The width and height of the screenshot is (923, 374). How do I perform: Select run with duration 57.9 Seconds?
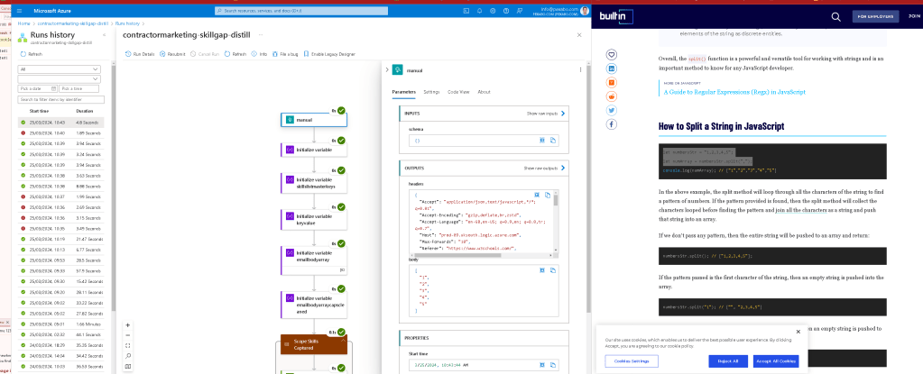click(61, 271)
